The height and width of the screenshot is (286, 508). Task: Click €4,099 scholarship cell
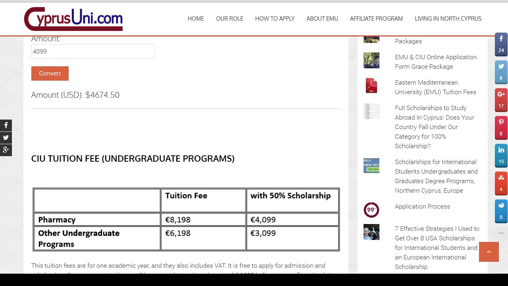292,220
